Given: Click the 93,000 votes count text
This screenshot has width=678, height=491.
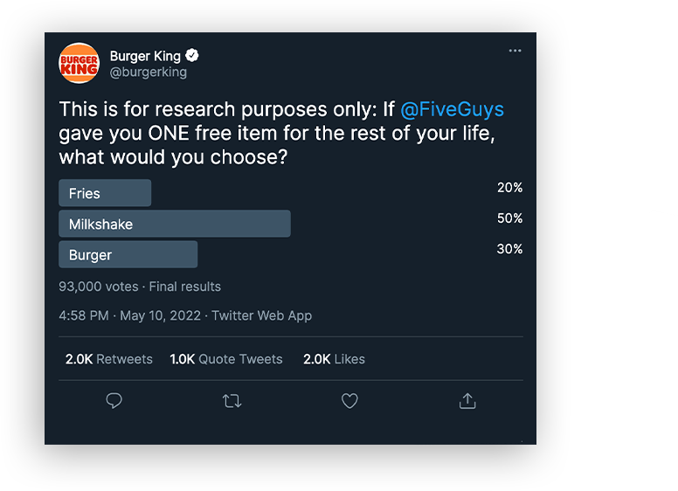Looking at the screenshot, I should [99, 287].
